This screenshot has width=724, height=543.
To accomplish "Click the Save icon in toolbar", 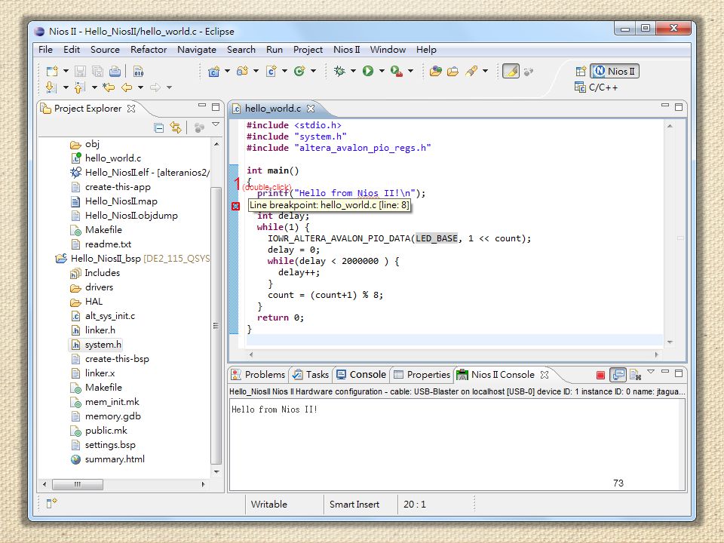I will click(x=80, y=71).
